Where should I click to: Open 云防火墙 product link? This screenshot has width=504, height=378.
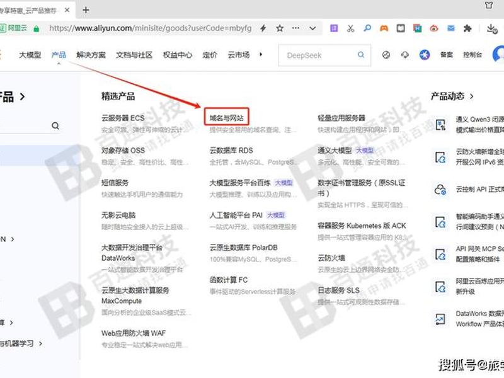click(x=331, y=258)
